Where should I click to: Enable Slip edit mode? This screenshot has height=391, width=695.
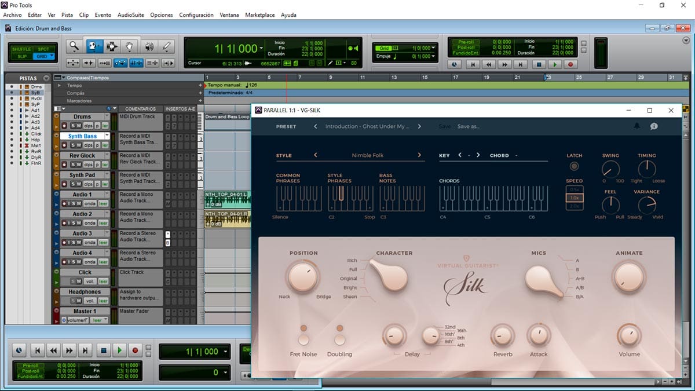[23, 56]
